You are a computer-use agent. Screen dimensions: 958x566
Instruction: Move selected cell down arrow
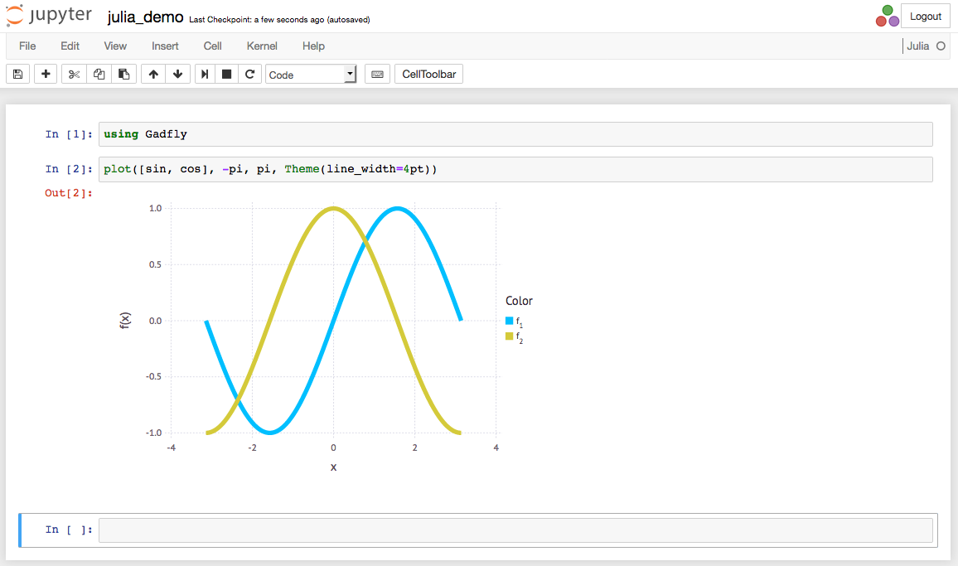coord(178,75)
